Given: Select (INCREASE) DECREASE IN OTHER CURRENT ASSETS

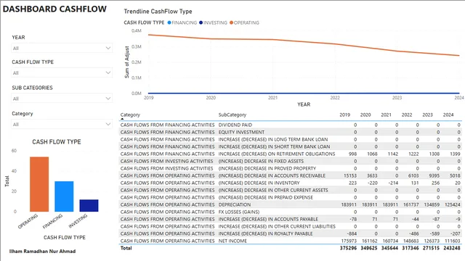Looking at the screenshot, I should [291, 190].
